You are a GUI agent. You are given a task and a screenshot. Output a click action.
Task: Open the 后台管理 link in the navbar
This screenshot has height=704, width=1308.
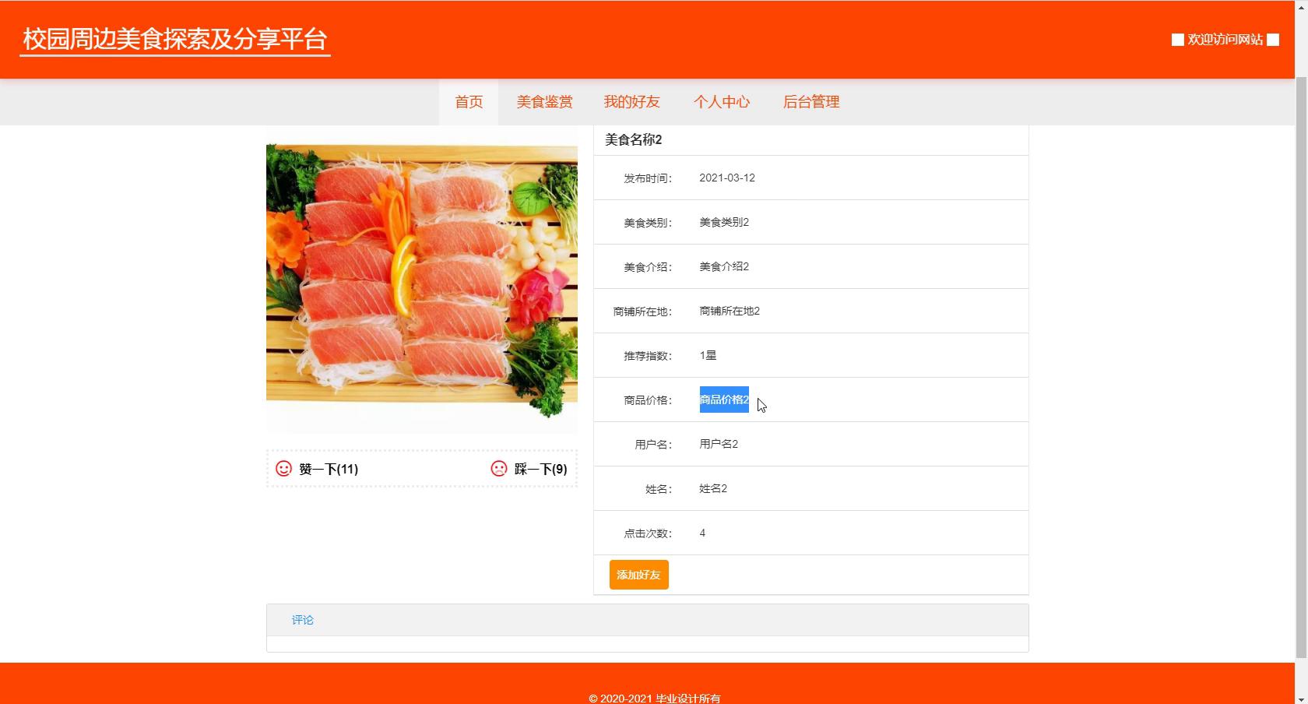810,102
